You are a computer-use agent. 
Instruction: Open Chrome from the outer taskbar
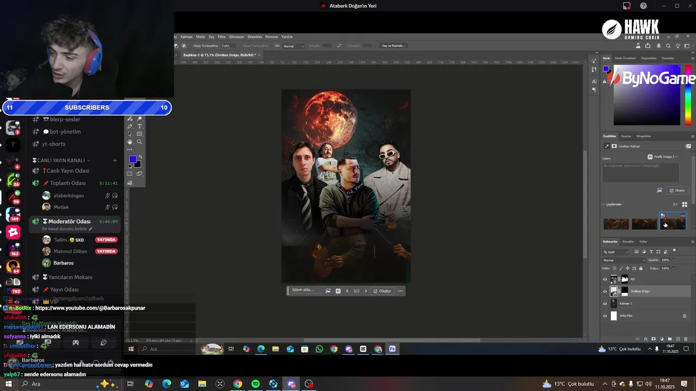pyautogui.click(x=238, y=384)
